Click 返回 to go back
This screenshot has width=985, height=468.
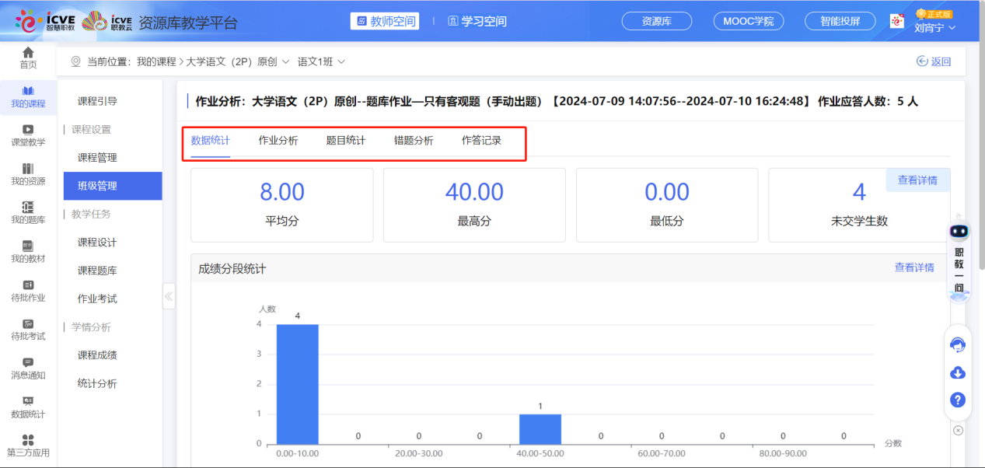coord(934,61)
